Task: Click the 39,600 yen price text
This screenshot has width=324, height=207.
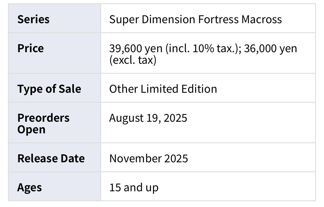Action: 136,49
